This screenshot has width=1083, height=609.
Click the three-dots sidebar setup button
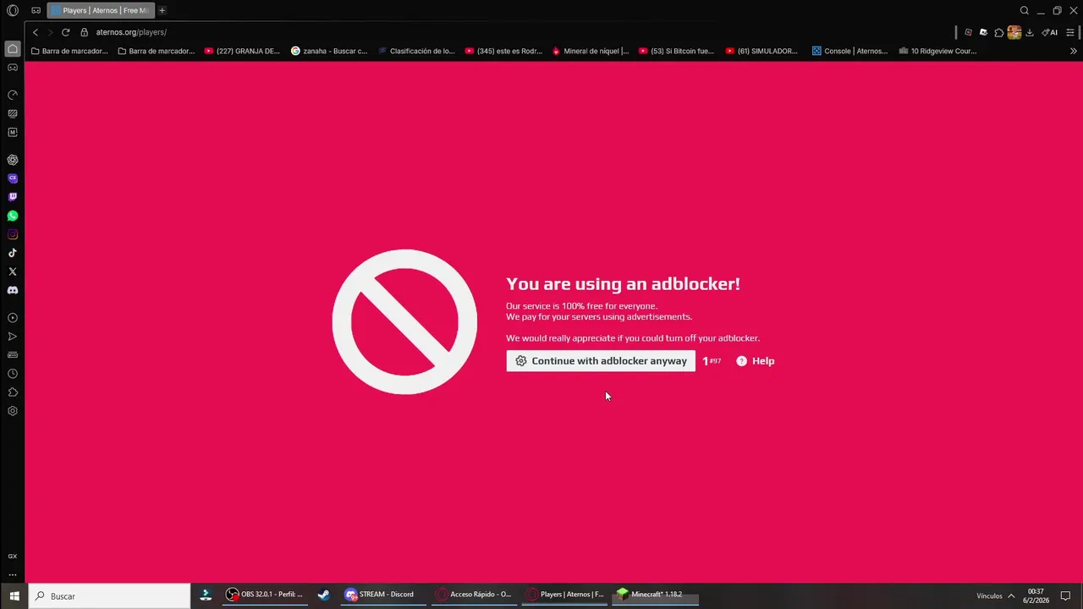coord(13,574)
